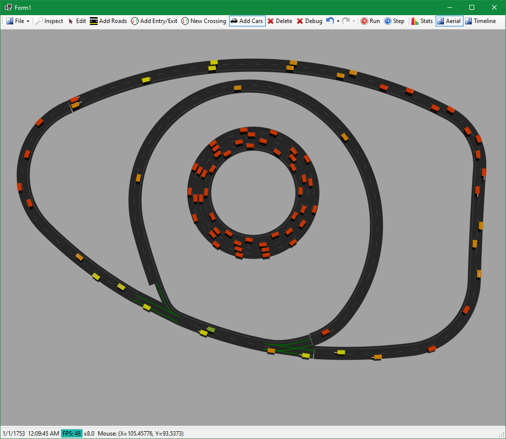Open the Debug tool
This screenshot has width=506, height=439.
coord(309,21)
